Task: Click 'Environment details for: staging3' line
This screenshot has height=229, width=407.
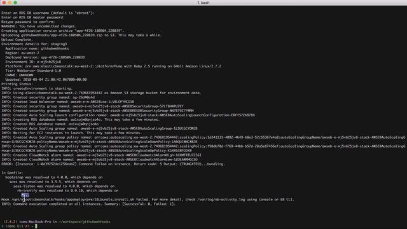Action: 34,44
